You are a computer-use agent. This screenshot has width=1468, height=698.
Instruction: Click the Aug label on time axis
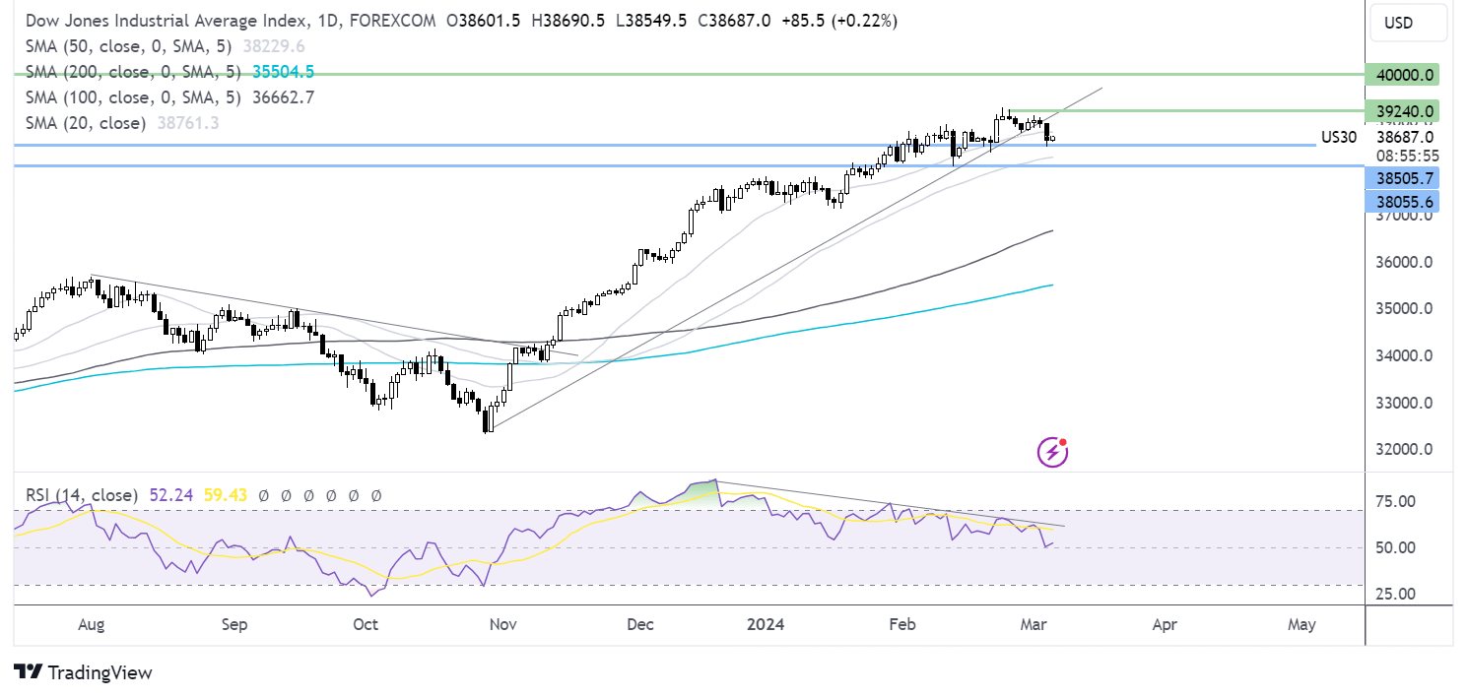(91, 625)
